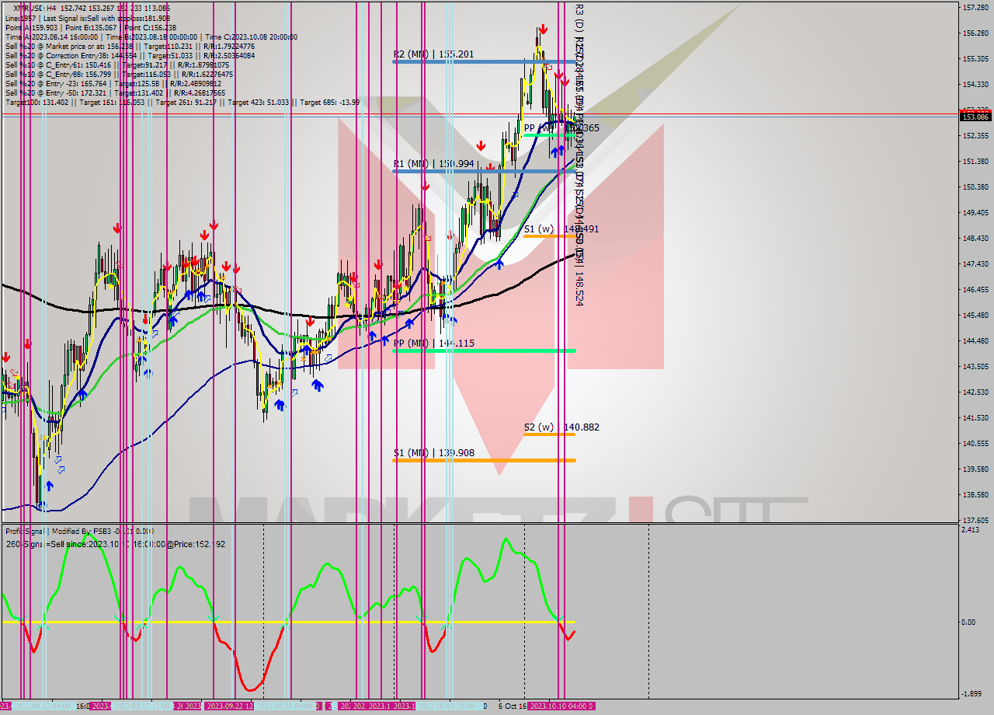Click the 145.480 price axis value

[x=975, y=316]
